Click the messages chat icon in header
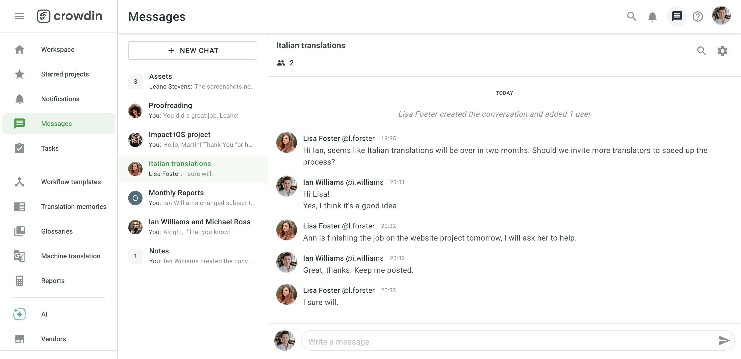 (x=677, y=16)
